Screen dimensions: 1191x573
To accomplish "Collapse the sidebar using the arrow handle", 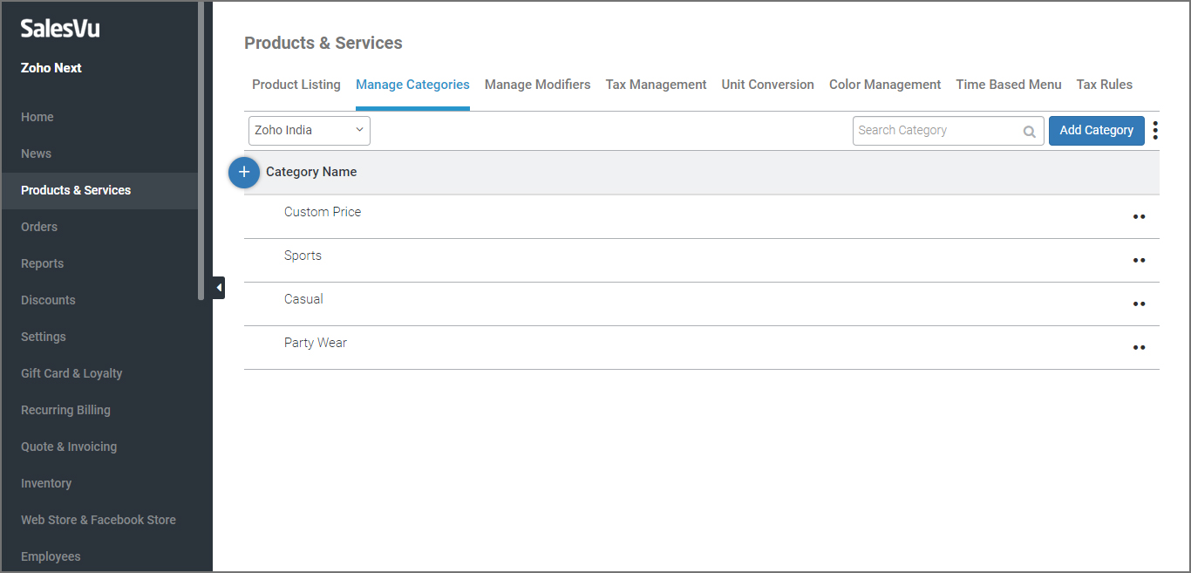I will coord(219,288).
